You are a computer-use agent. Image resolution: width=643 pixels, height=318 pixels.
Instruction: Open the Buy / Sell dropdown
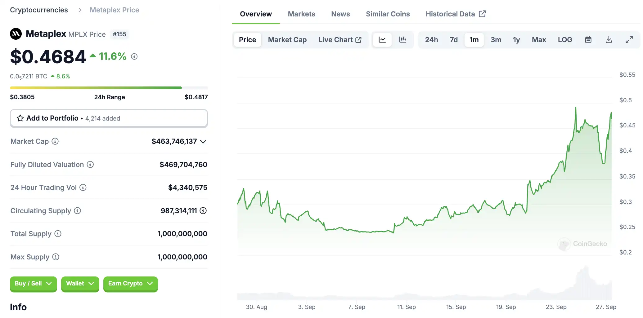[x=33, y=284]
